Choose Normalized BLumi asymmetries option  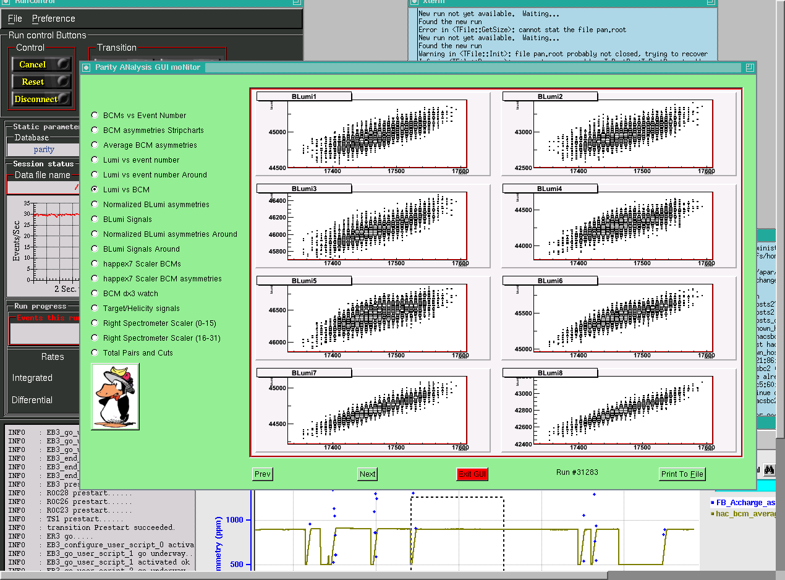[95, 204]
